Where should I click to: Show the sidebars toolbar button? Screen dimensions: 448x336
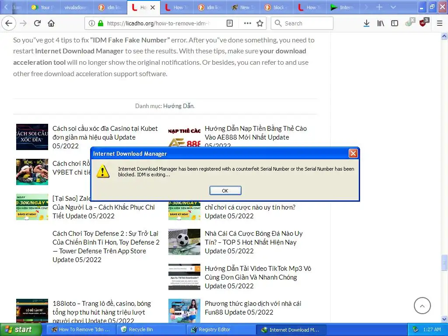tap(395, 23)
